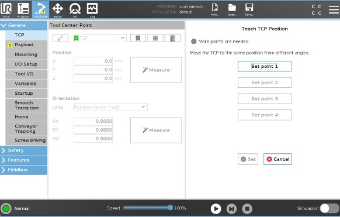Open the Move tab icon
This screenshot has width=340, height=217.
tap(58, 10)
